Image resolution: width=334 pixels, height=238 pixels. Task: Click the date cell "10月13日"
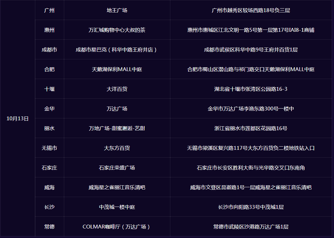[17, 118]
